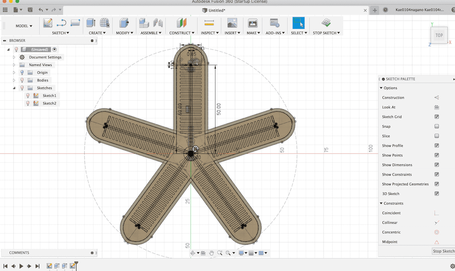
Task: Collapse the Constraints section in palette
Action: (x=381, y=203)
